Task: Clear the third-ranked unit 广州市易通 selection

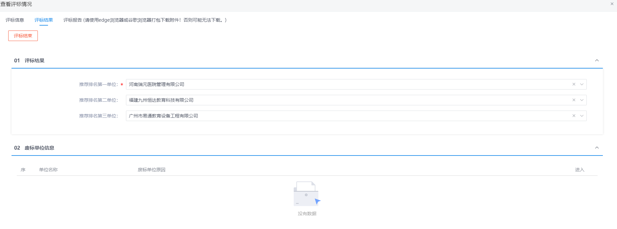Action: coord(574,116)
